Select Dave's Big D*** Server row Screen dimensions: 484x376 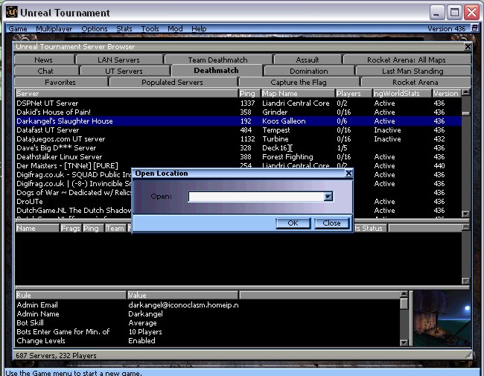238,148
